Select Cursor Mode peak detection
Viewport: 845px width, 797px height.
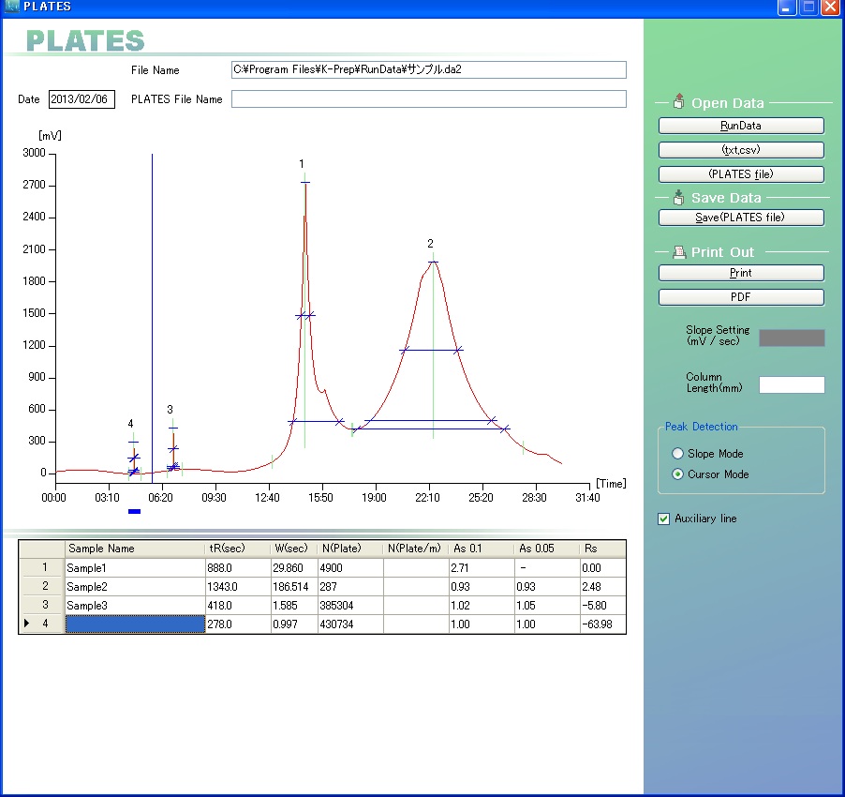677,474
